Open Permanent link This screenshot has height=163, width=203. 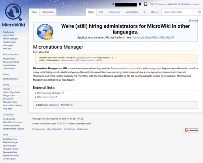(x=10, y=152)
